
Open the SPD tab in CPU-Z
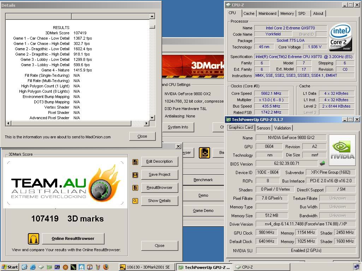pos(302,13)
